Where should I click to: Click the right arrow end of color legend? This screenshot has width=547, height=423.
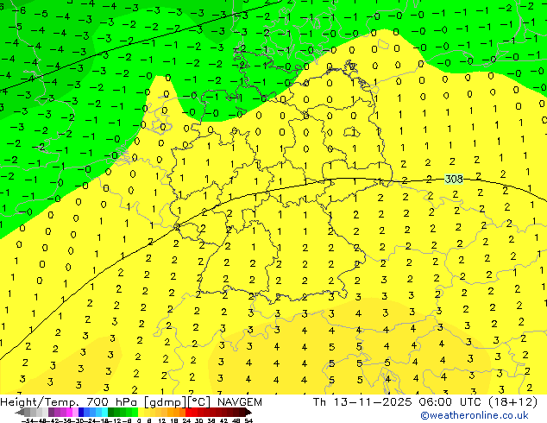point(248,413)
